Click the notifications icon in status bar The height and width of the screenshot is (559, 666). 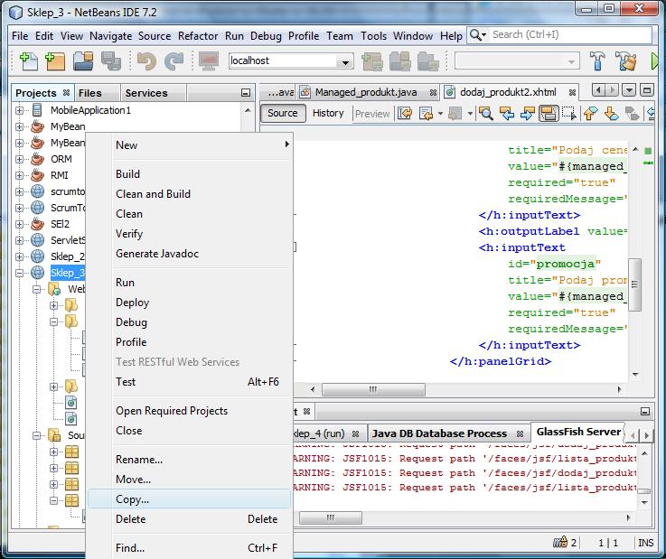coord(560,542)
